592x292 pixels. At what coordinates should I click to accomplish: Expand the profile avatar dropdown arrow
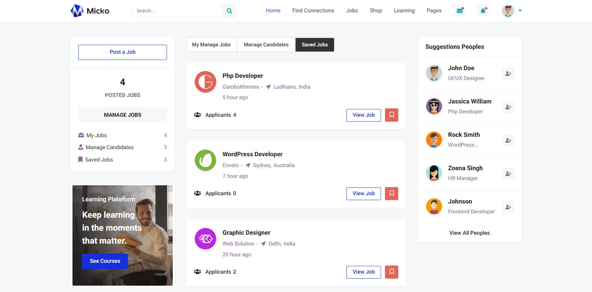[x=520, y=11]
